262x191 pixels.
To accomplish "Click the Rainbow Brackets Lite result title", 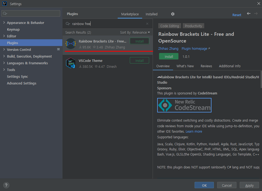I will pyautogui.click(x=102, y=41).
